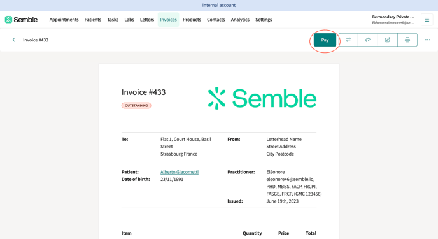Click the share arrow icon in toolbar
The height and width of the screenshot is (239, 438).
pos(368,40)
